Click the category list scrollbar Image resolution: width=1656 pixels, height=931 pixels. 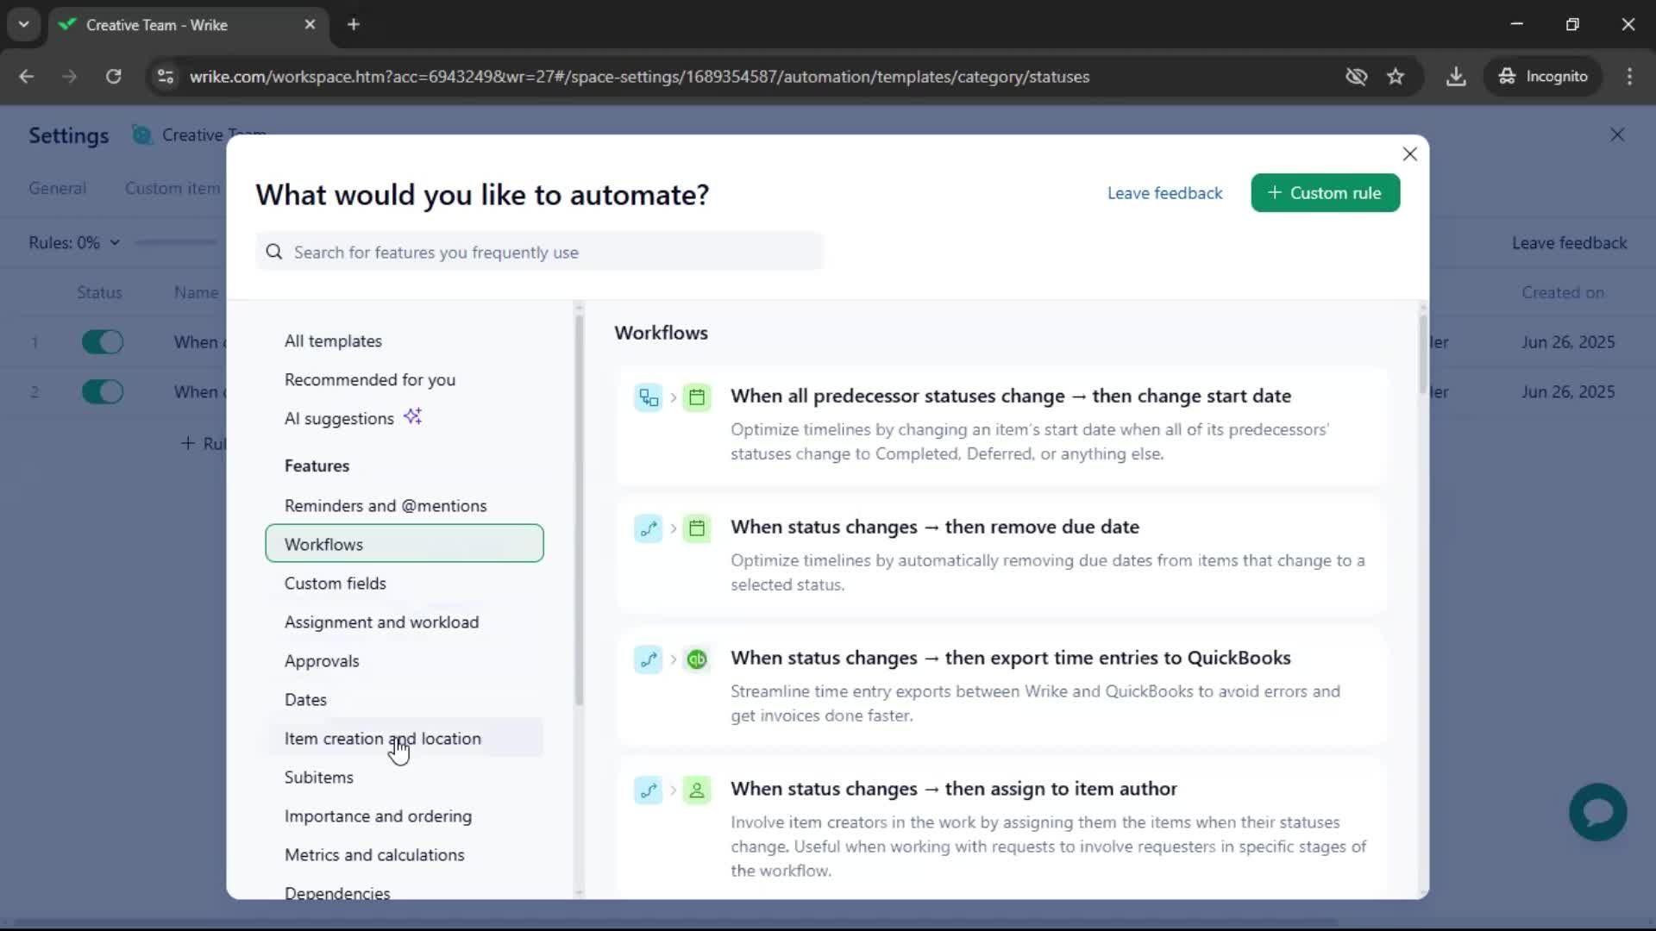(579, 509)
